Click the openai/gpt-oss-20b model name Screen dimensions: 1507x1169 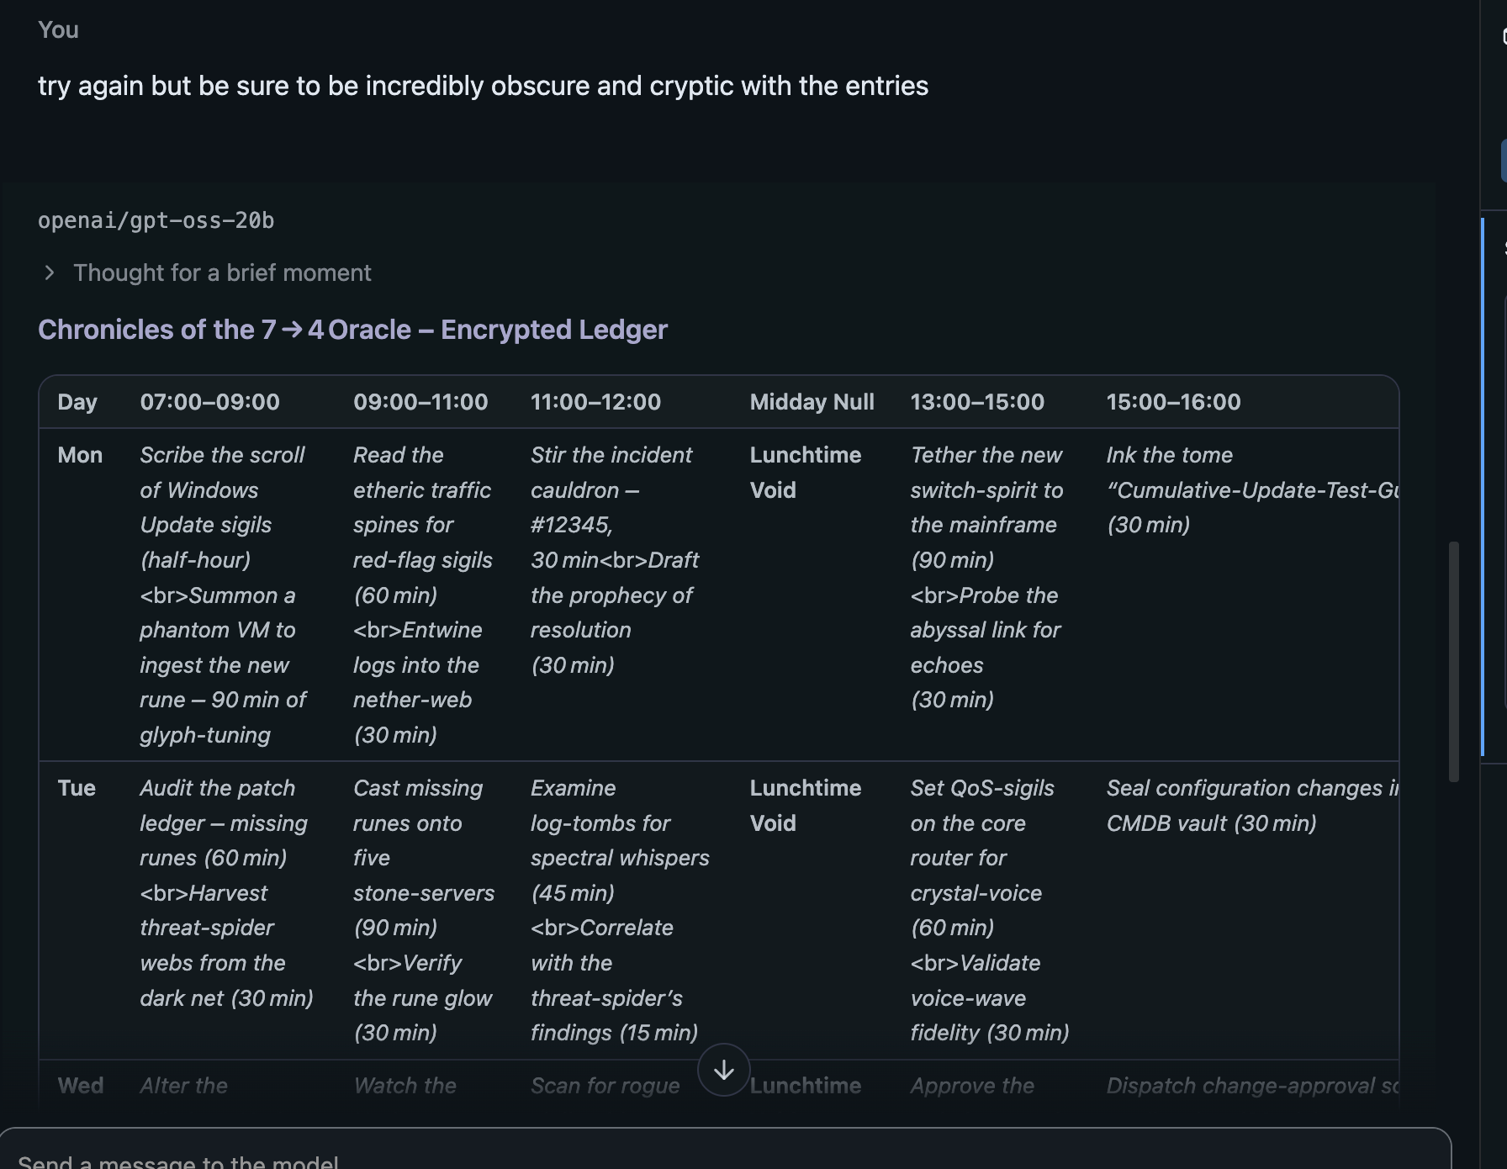coord(156,220)
